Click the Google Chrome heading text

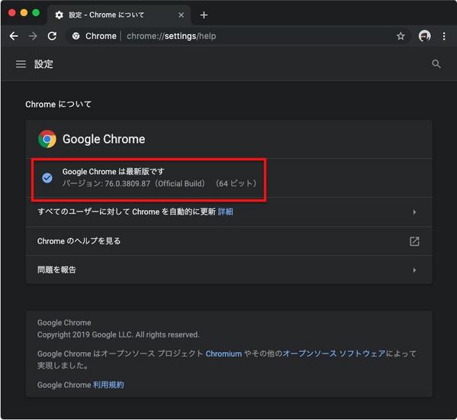[104, 139]
